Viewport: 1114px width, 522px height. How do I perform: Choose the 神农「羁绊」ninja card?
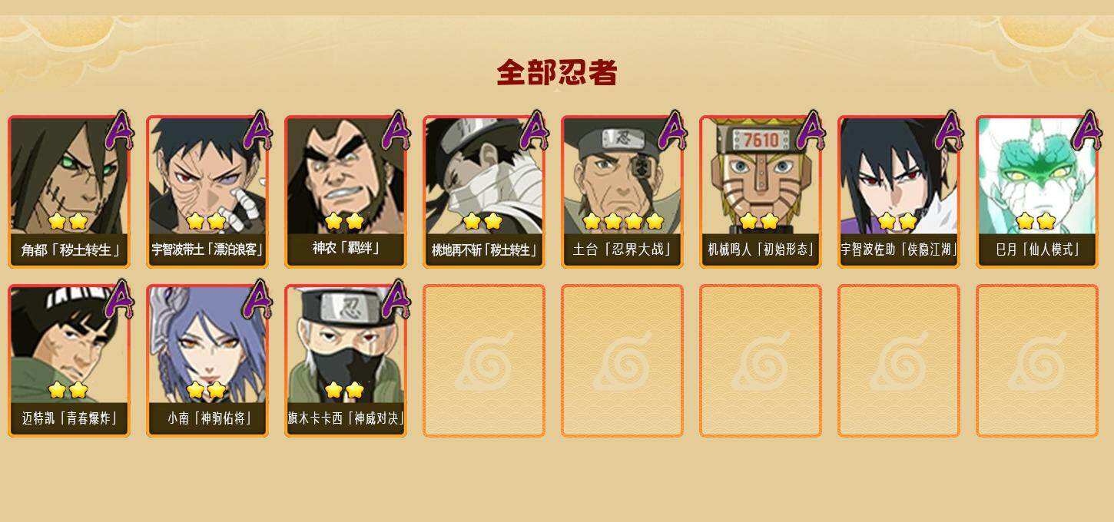346,192
